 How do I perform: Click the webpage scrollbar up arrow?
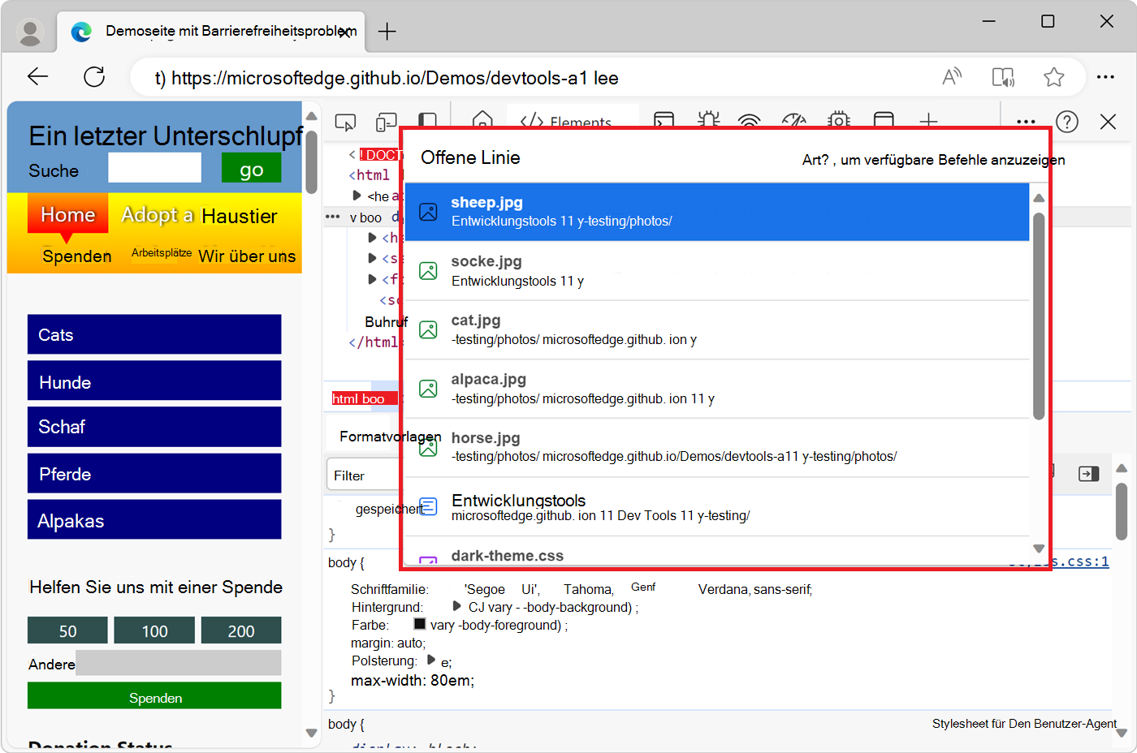[x=311, y=115]
